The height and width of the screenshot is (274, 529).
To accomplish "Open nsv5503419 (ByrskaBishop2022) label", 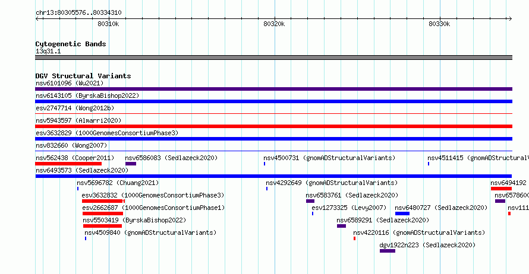I will point(134,220).
